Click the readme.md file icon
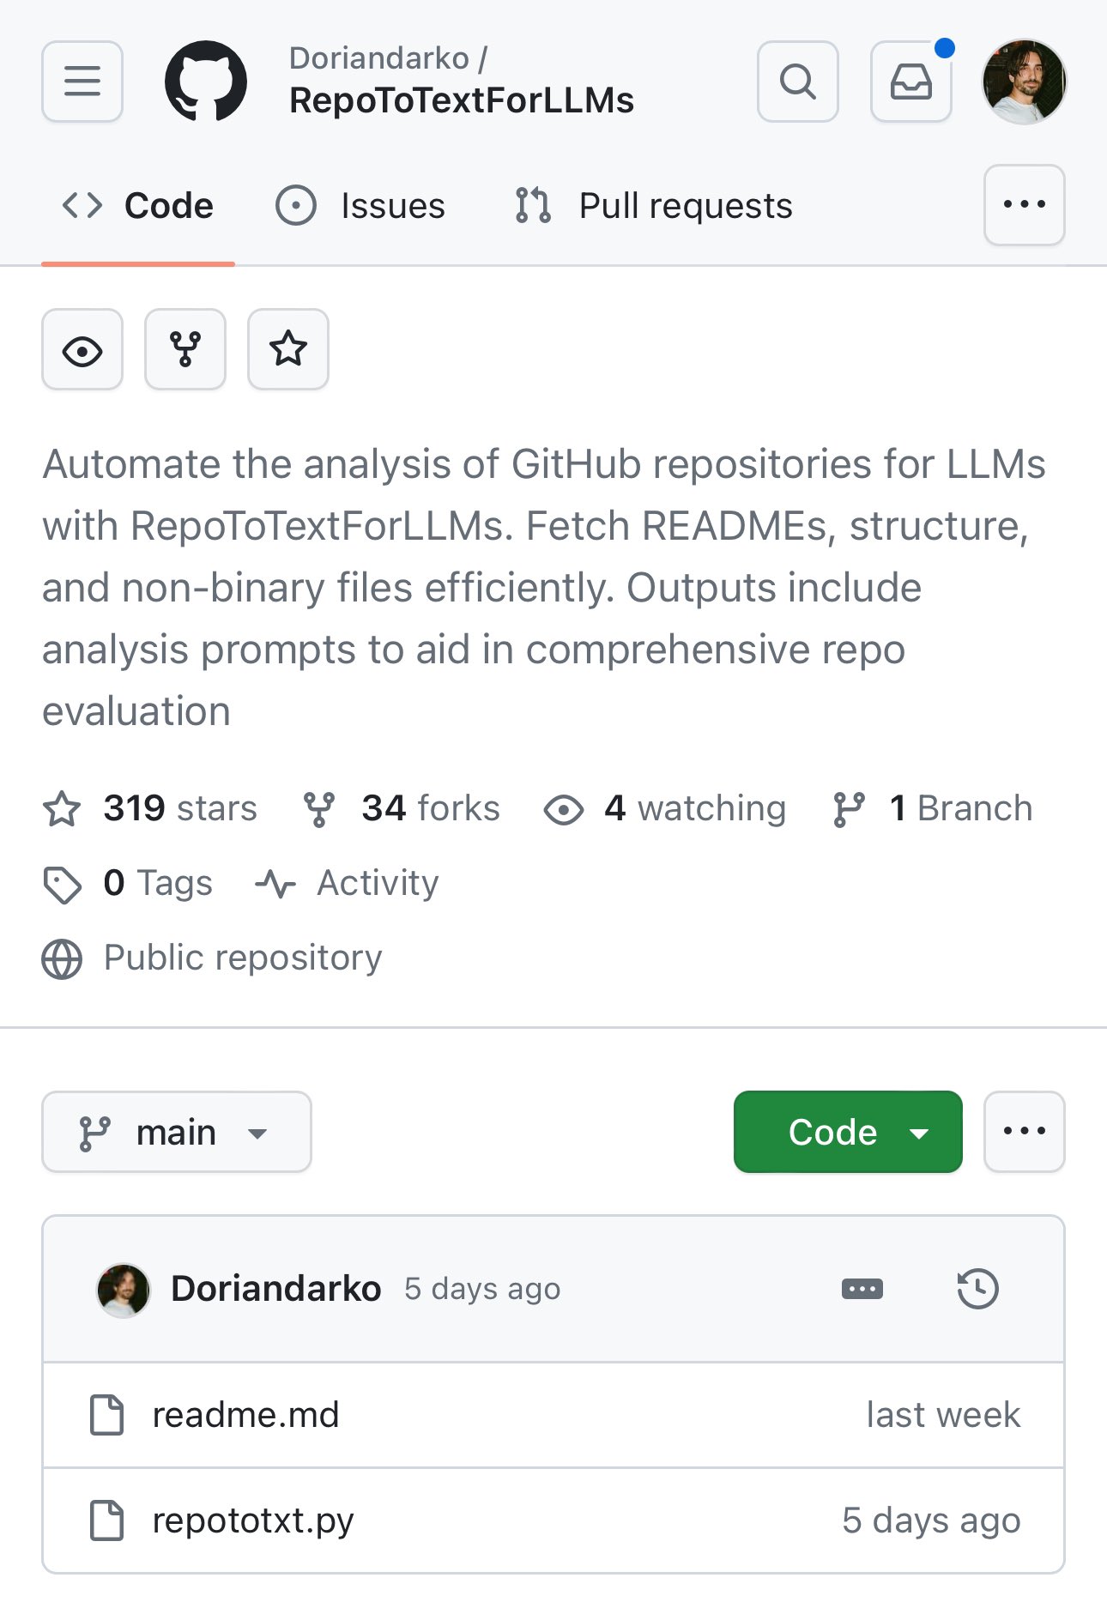The width and height of the screenshot is (1107, 1602). pos(107,1415)
